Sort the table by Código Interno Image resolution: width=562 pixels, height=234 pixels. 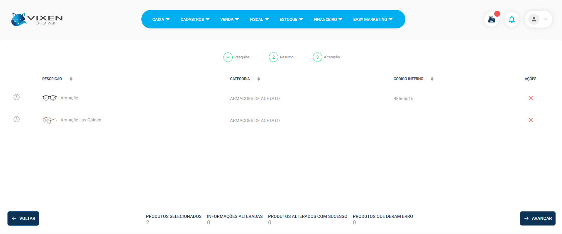pyautogui.click(x=432, y=79)
